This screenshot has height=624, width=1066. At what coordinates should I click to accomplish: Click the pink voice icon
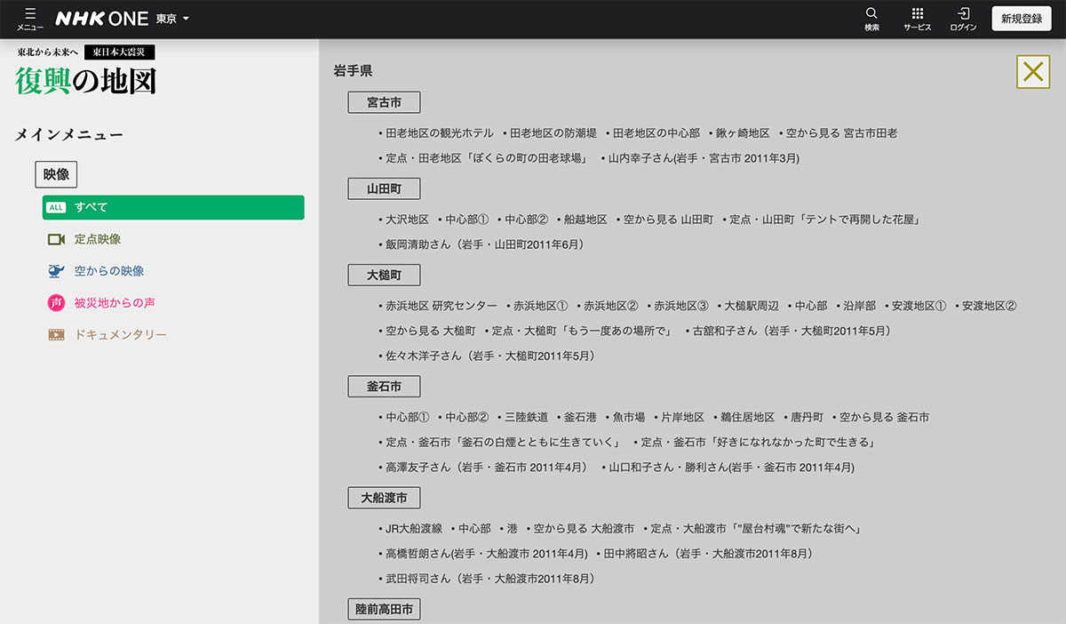pos(56,303)
